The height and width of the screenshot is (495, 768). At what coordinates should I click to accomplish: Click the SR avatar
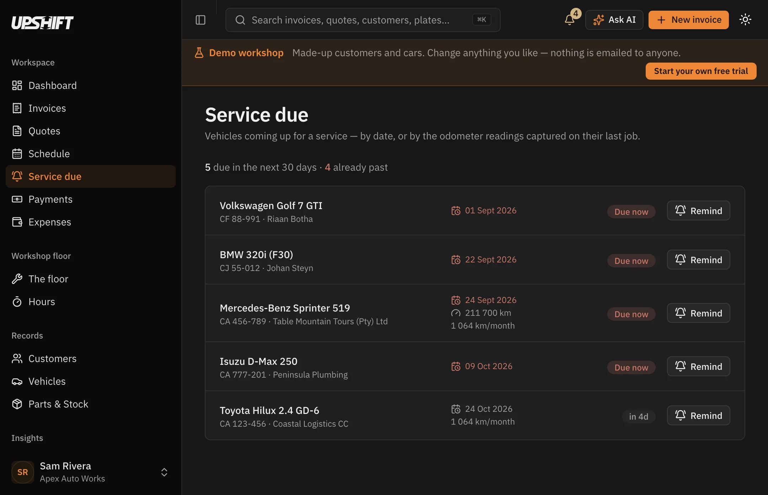[x=23, y=472]
